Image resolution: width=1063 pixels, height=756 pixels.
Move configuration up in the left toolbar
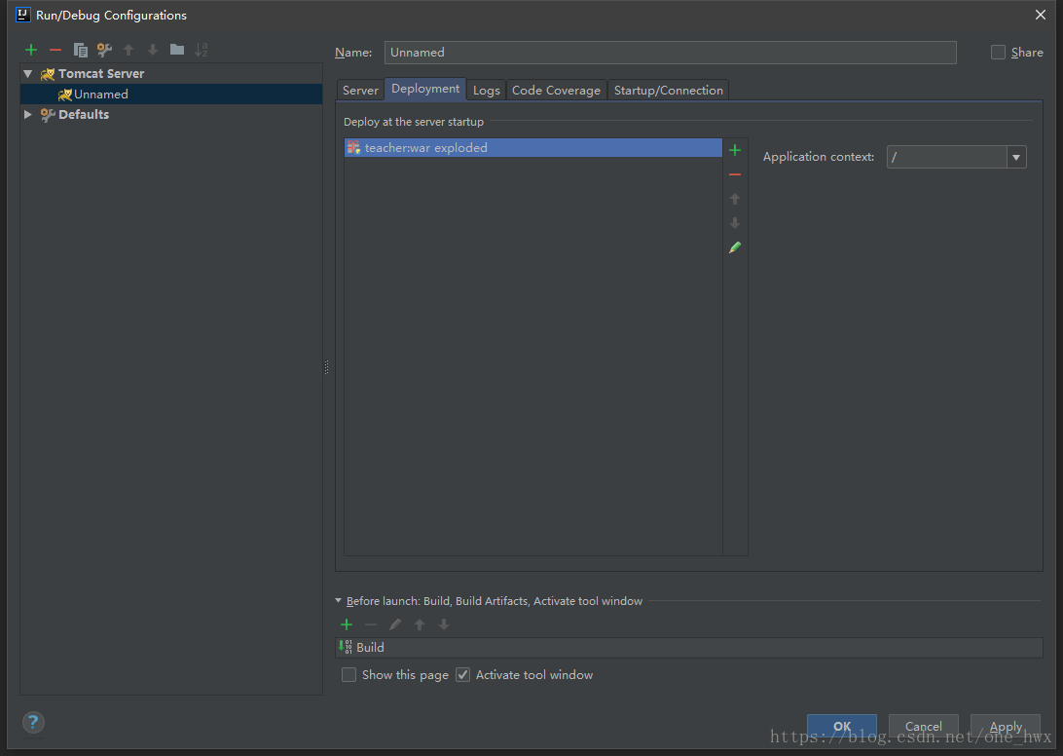click(128, 50)
